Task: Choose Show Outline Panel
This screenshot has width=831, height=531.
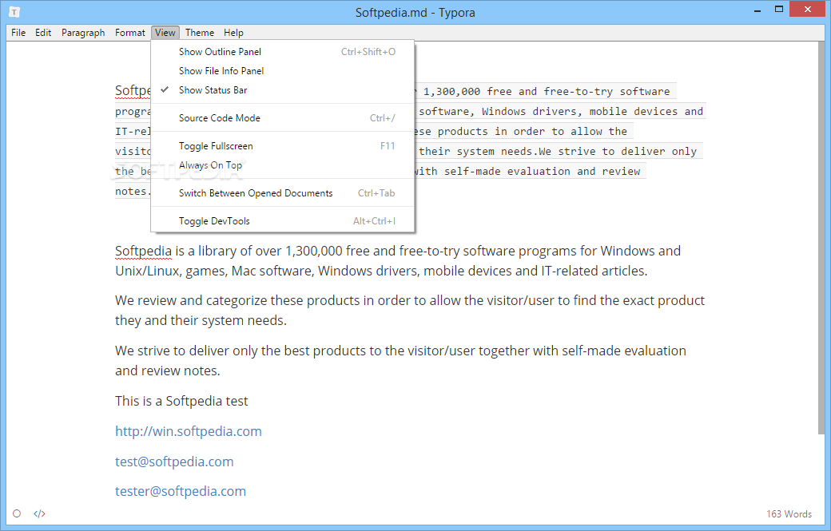Action: tap(283, 51)
